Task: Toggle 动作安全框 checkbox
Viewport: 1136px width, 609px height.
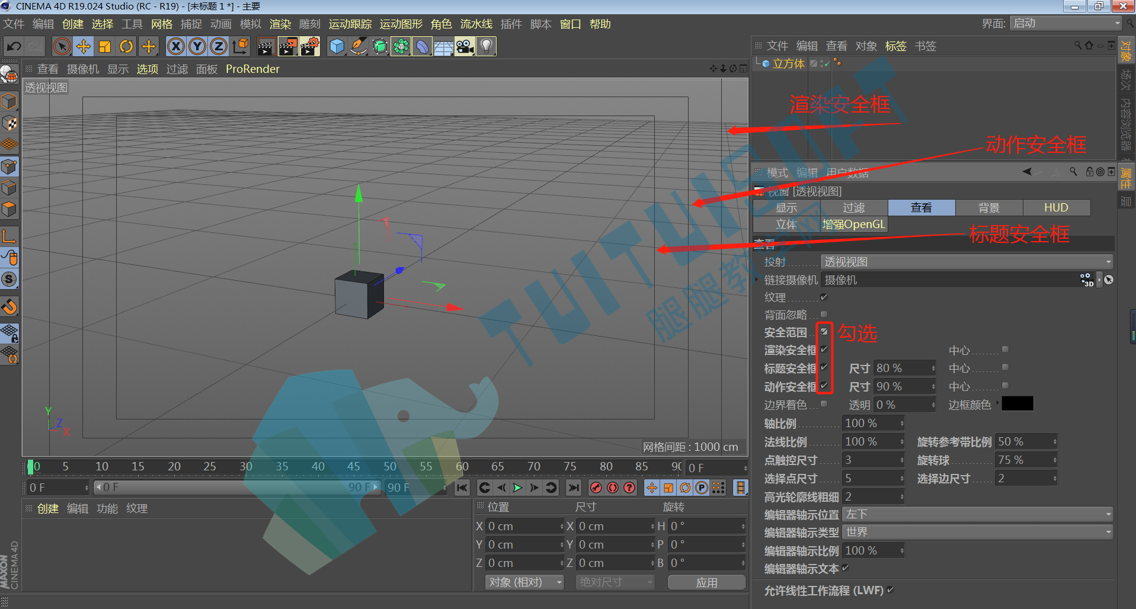Action: coord(824,386)
